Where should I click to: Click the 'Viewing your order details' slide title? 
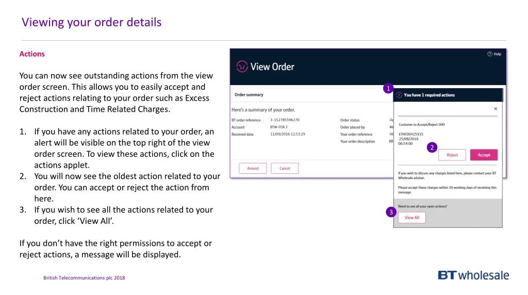click(x=92, y=22)
